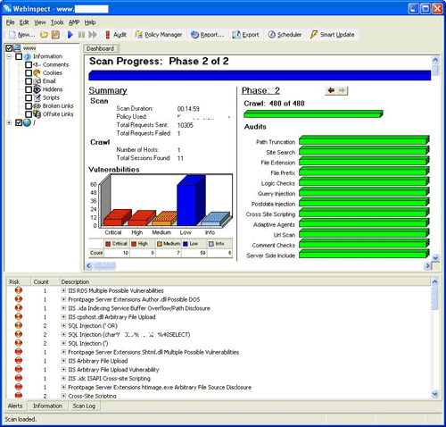This screenshot has height=427, width=446.
Task: Click the Audit toolbar button
Action: coord(116,35)
